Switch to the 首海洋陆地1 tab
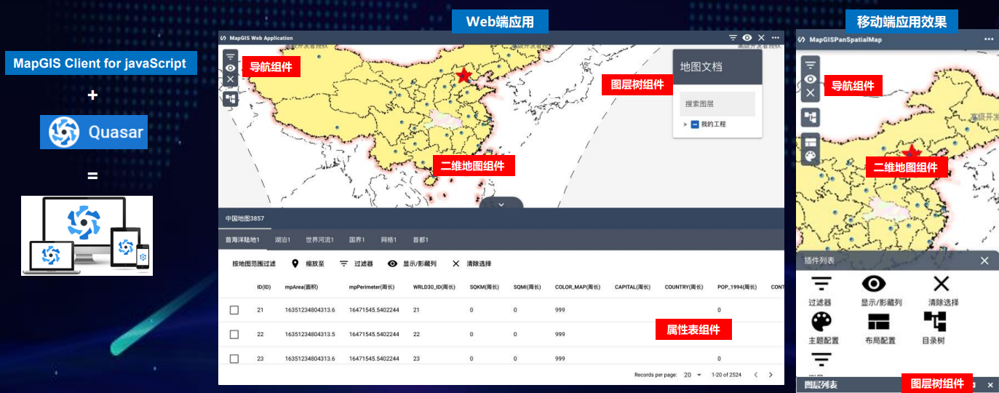 [242, 239]
